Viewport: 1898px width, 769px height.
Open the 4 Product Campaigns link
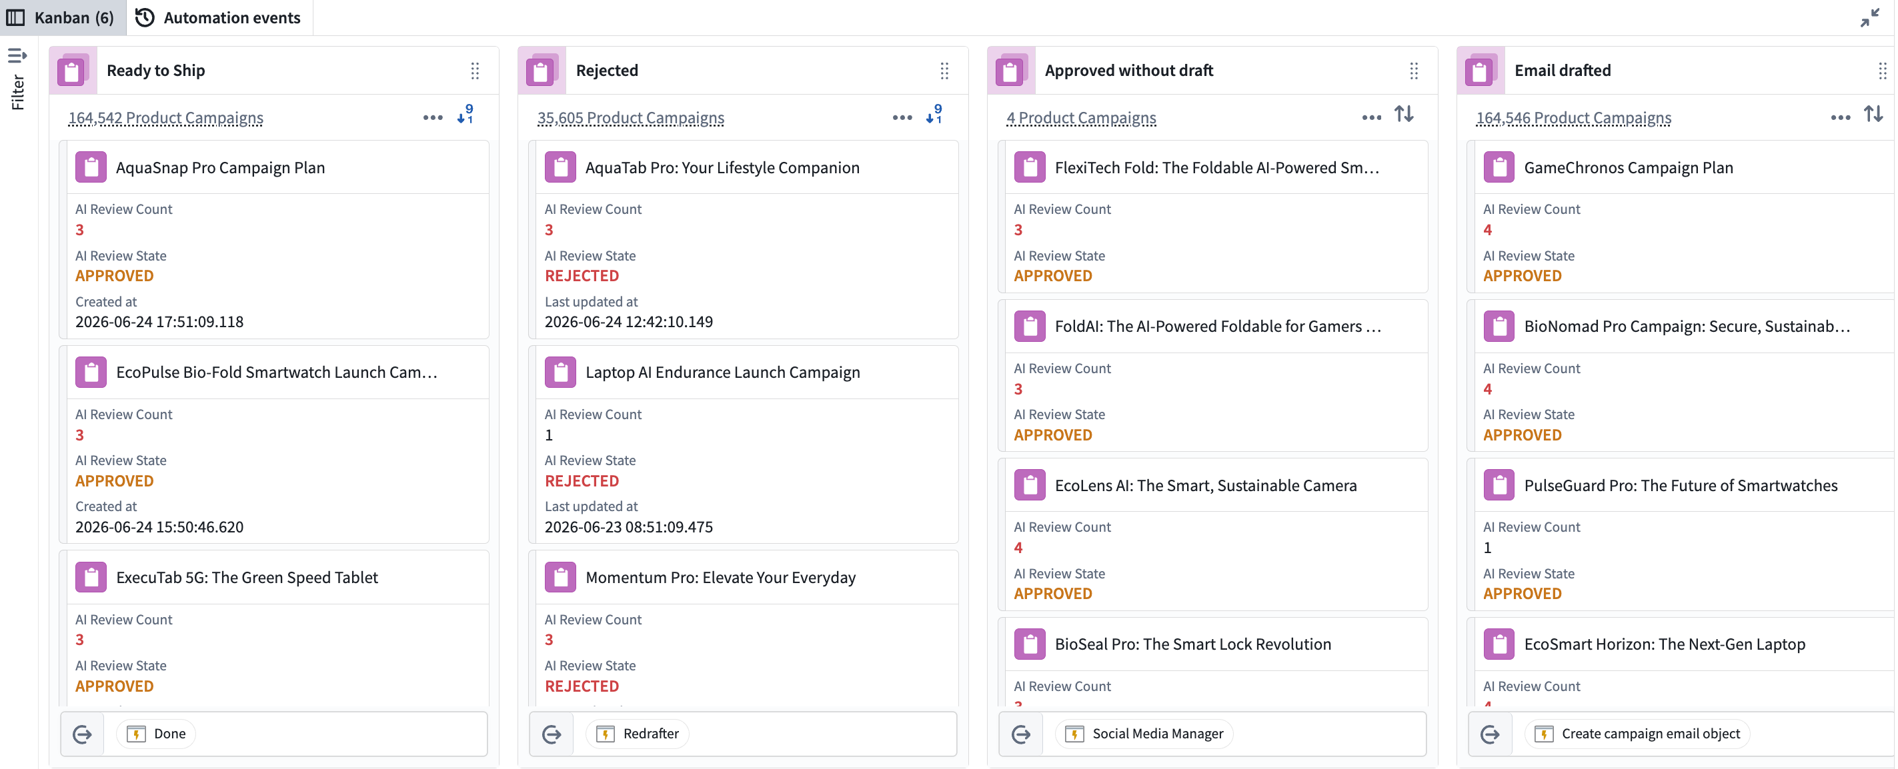[1081, 118]
